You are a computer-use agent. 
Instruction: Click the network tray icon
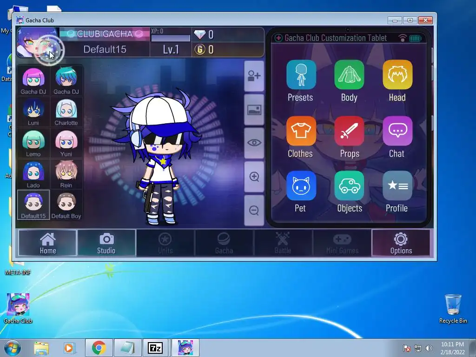point(418,348)
